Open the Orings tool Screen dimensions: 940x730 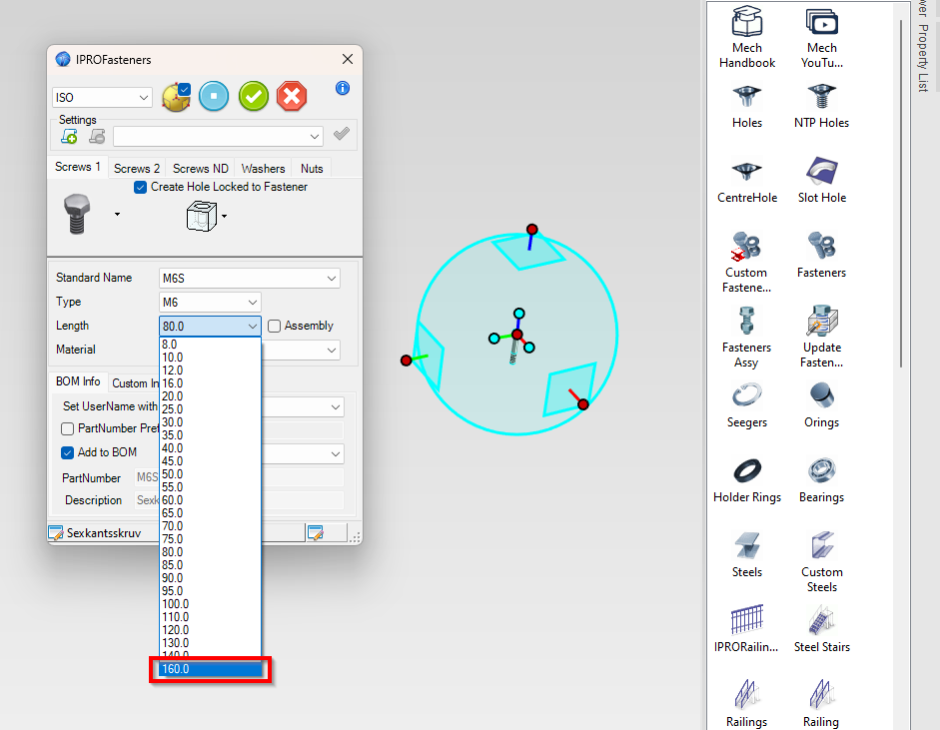[821, 405]
